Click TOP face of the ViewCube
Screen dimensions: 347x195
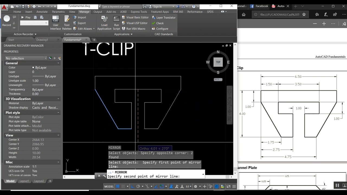[x=218, y=62]
